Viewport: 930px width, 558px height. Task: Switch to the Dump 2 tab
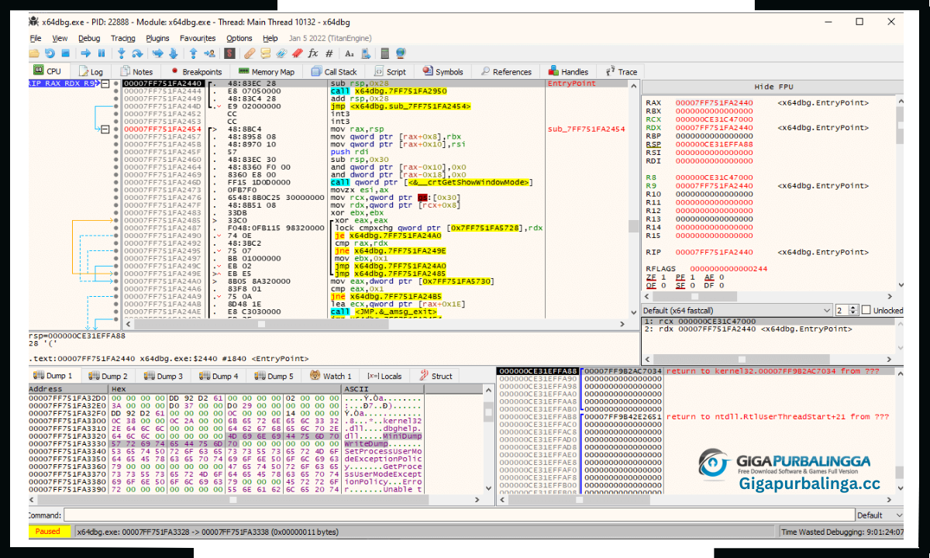[x=108, y=376]
